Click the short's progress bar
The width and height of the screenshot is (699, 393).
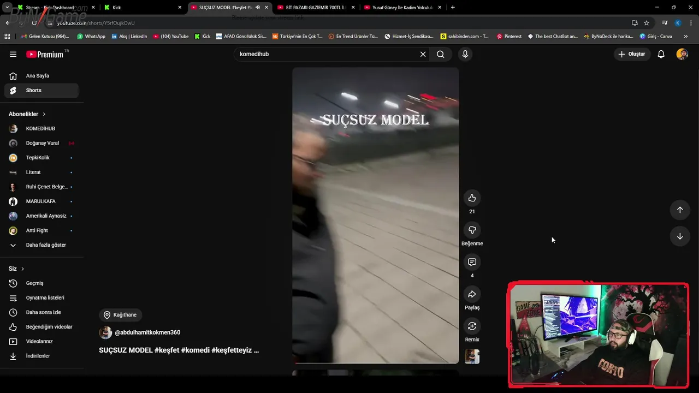click(376, 362)
